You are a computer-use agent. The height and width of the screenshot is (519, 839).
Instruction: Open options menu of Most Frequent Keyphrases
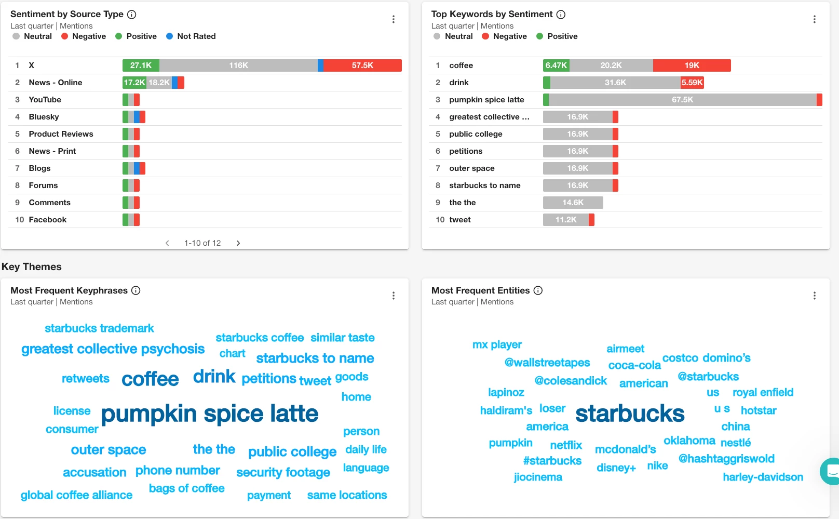coord(394,296)
